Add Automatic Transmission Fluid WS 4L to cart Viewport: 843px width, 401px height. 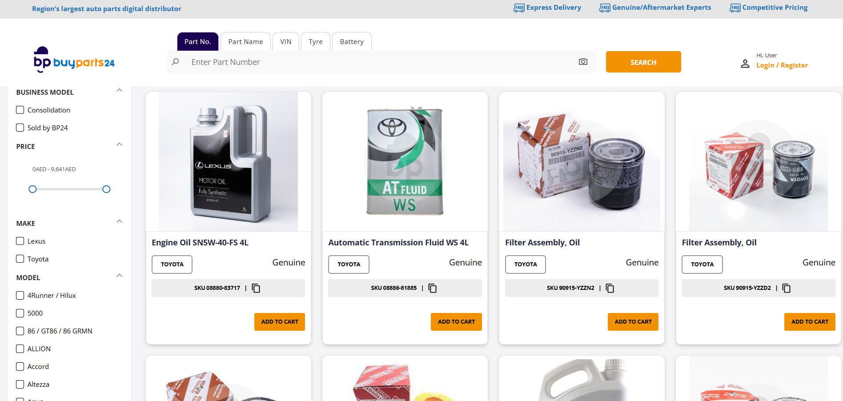pos(456,322)
